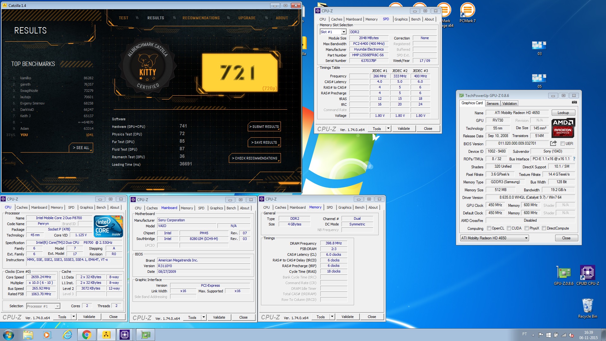This screenshot has width=606, height=341.
Task: Toggle the UEFI checkbox in GPU-Z
Action: [x=562, y=144]
